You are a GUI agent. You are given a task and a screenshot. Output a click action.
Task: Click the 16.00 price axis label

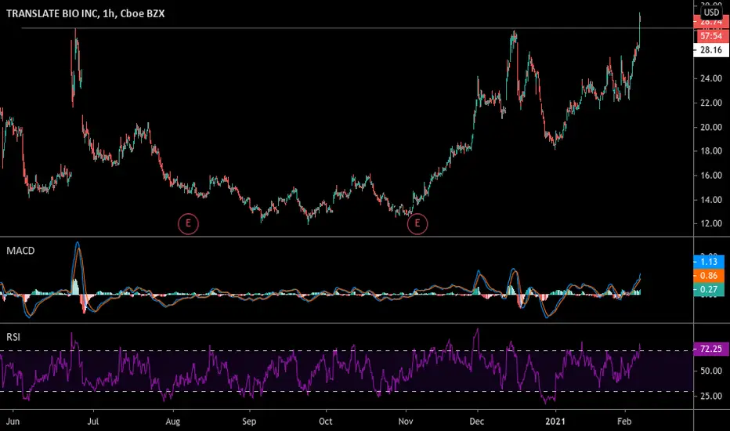(711, 176)
